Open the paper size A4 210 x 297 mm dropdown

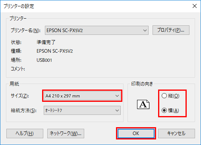pyautogui.click(x=82, y=96)
